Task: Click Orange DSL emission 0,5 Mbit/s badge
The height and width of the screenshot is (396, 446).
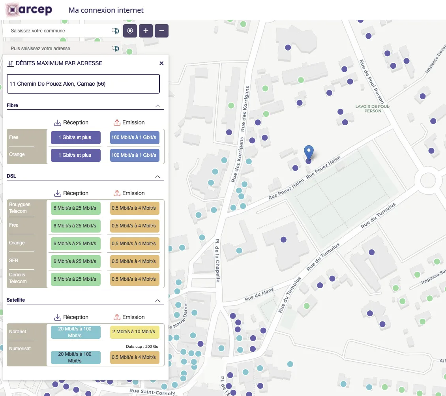Action: tap(135, 244)
